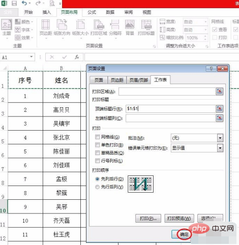Image resolution: width=239 pixels, height=245 pixels.
Task: Toggle ribbon 网格线 打印 checkbox
Action: click(215, 38)
